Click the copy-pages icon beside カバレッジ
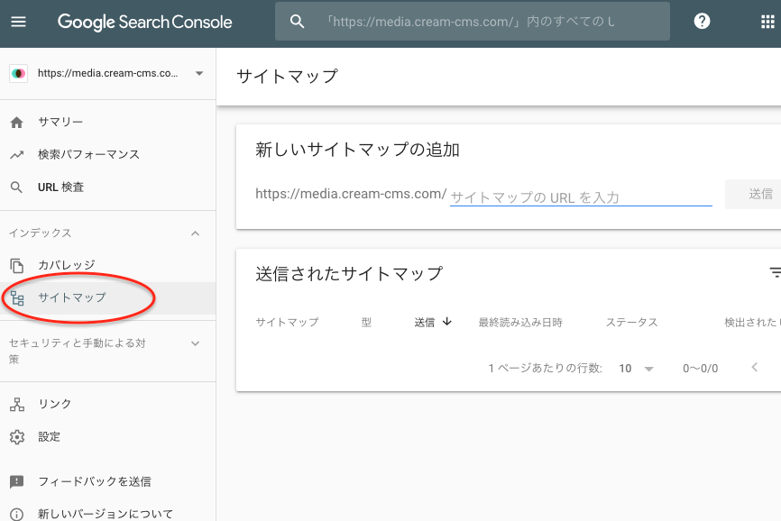781x521 pixels. pyautogui.click(x=17, y=266)
